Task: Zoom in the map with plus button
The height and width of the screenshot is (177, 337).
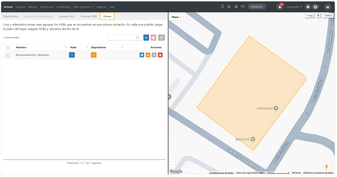Action: (x=173, y=158)
